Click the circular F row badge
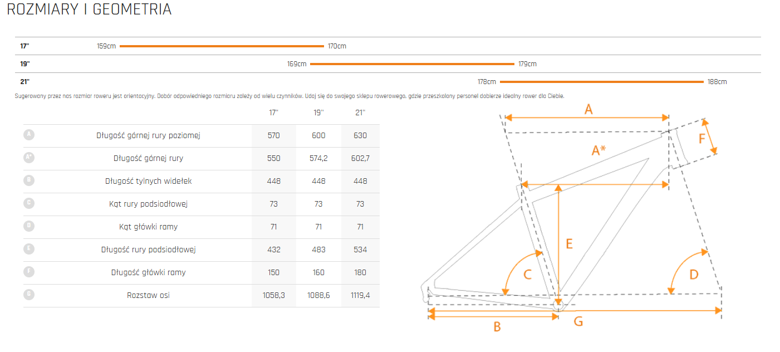 coord(30,272)
